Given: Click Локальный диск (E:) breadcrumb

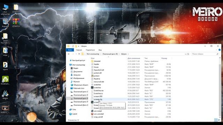Looking at the screenshot, I should tap(110, 54).
